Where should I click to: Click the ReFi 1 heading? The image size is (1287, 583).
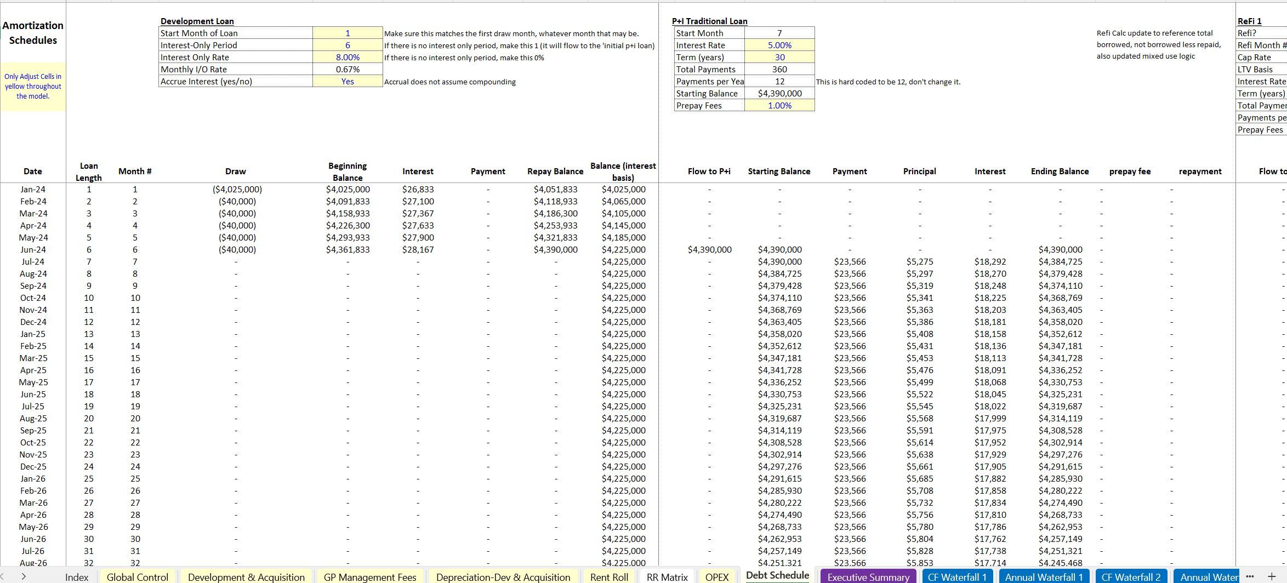point(1249,21)
